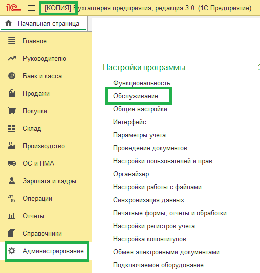The height and width of the screenshot is (273, 260).
Task: Open the Синхронизация данных link
Action: pos(149,200)
